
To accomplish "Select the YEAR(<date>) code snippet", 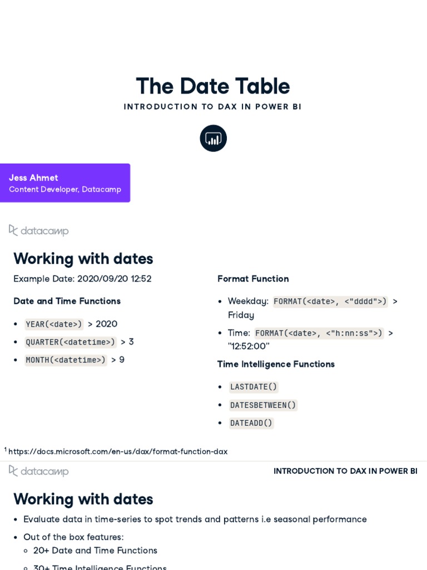I will (x=54, y=324).
